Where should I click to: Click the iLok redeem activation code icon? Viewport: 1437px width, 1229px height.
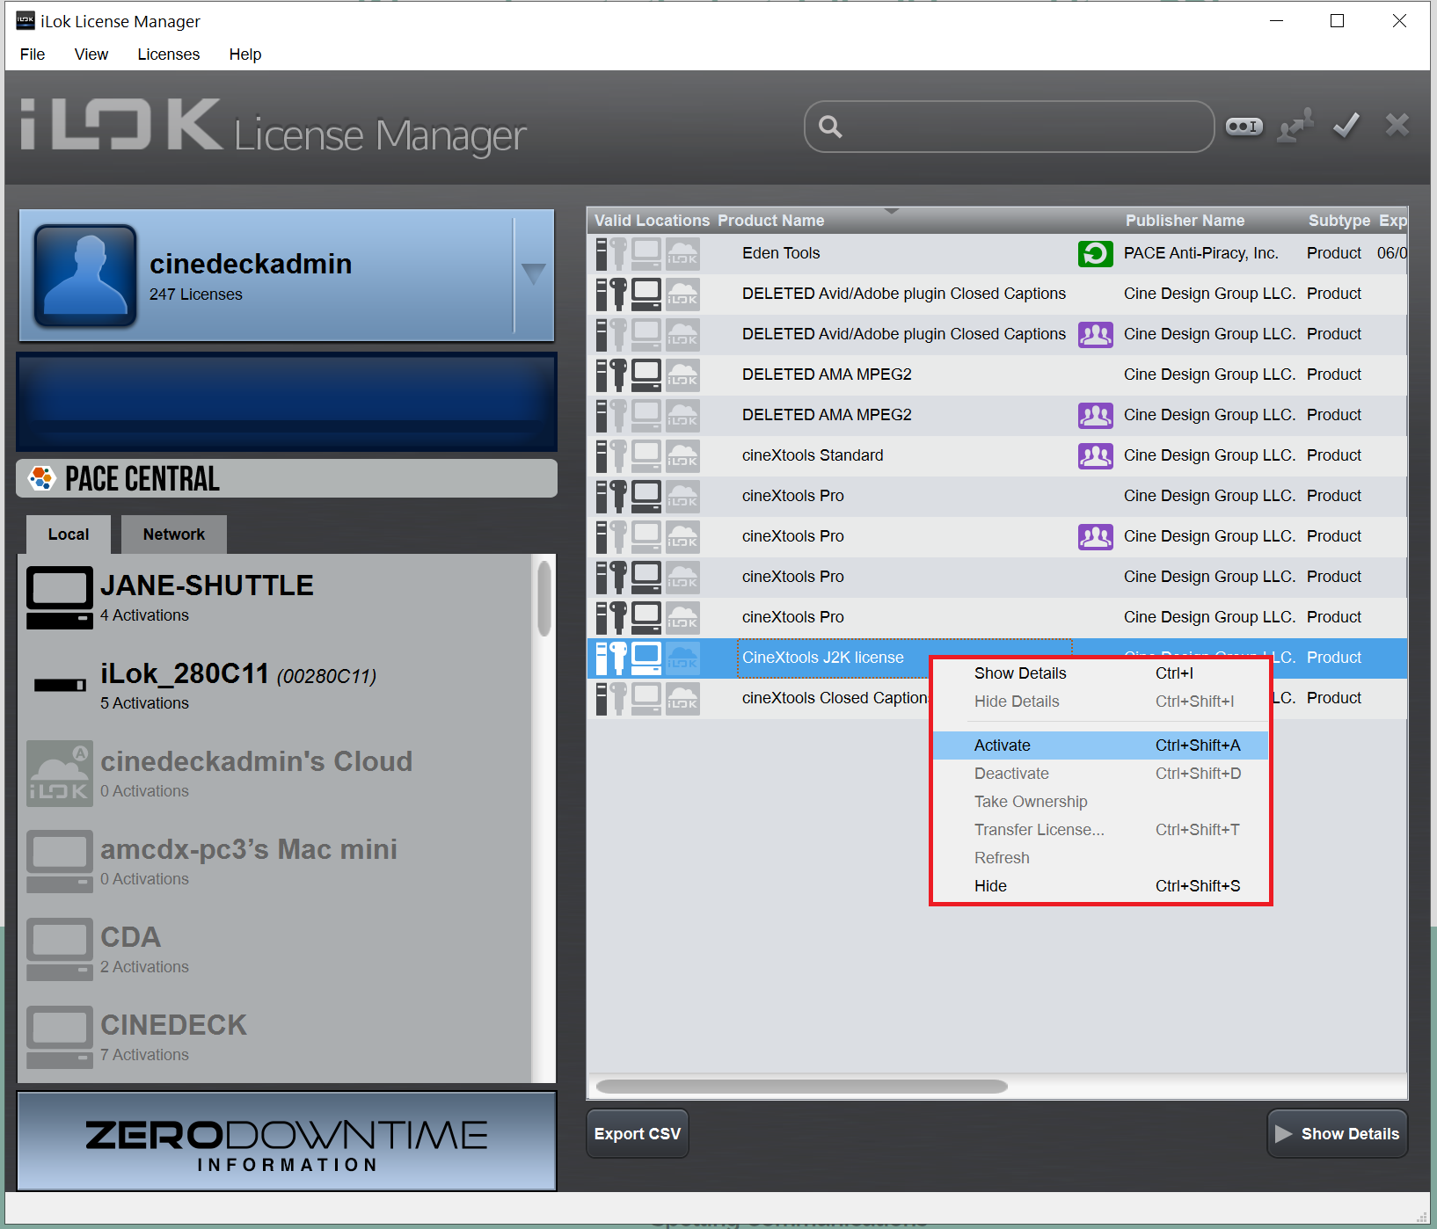1244,127
